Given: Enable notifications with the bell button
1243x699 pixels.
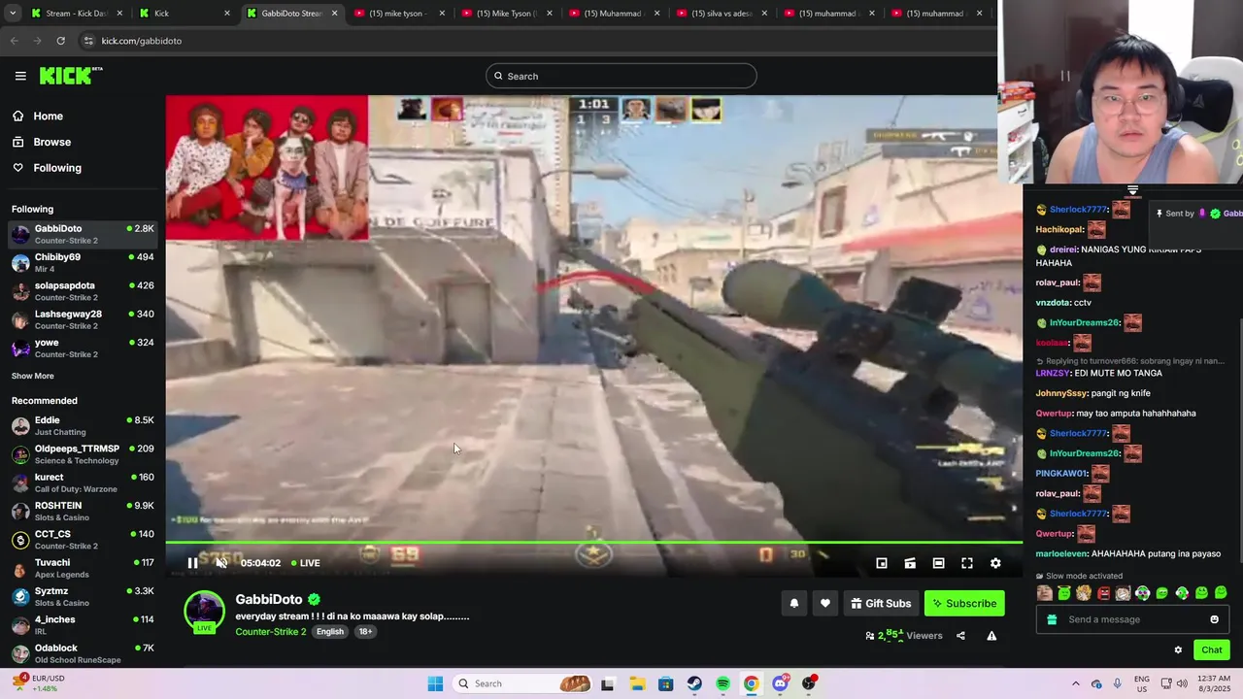Looking at the screenshot, I should pyautogui.click(x=794, y=603).
